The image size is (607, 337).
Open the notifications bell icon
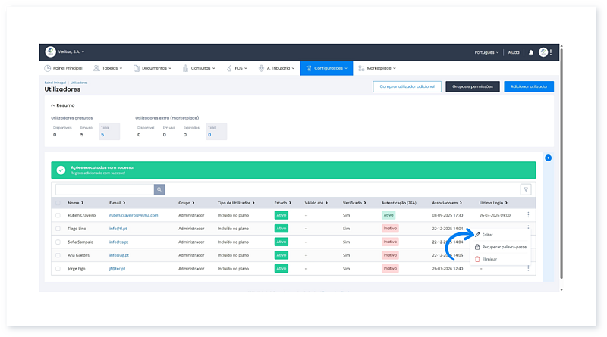click(x=531, y=52)
